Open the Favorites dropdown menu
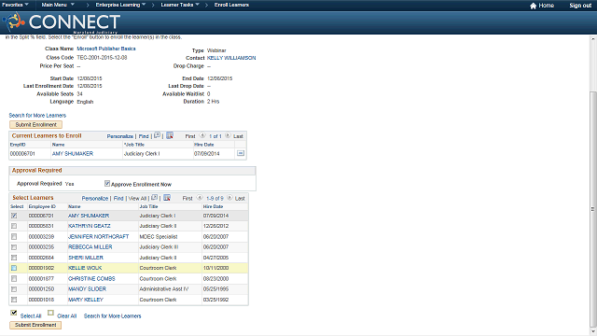Image resolution: width=597 pixels, height=336 pixels. pos(15,5)
